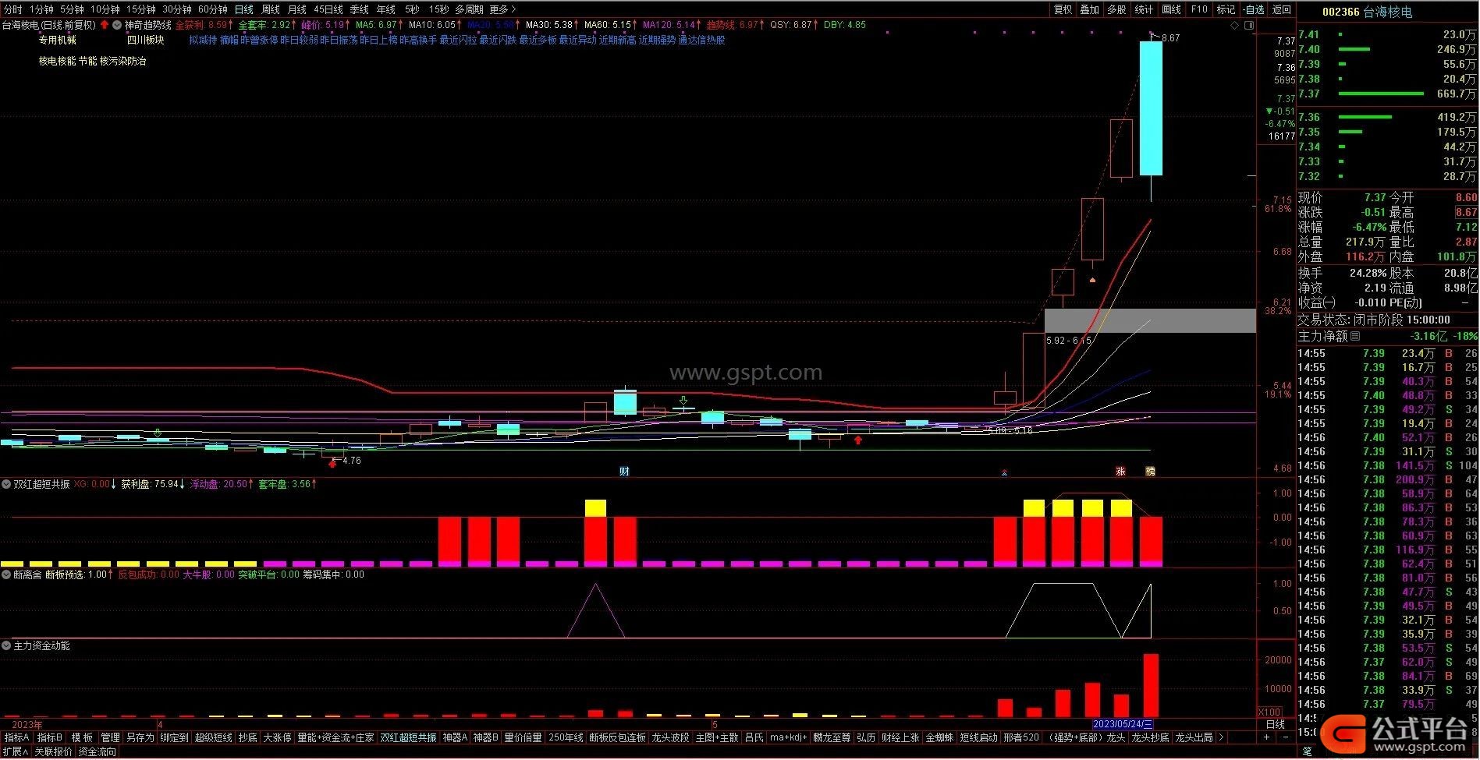Screen dimensions: 1480x760
Task: Switch to 季线 quarterly chart
Action: tap(359, 9)
